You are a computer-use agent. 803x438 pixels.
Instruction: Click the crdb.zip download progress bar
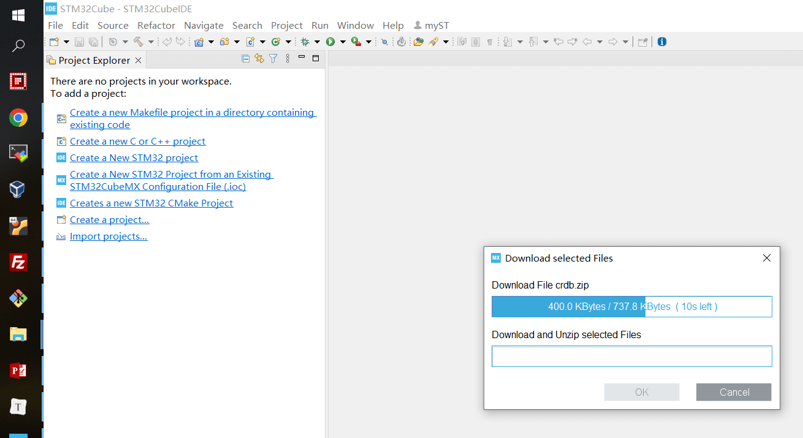pyautogui.click(x=631, y=306)
